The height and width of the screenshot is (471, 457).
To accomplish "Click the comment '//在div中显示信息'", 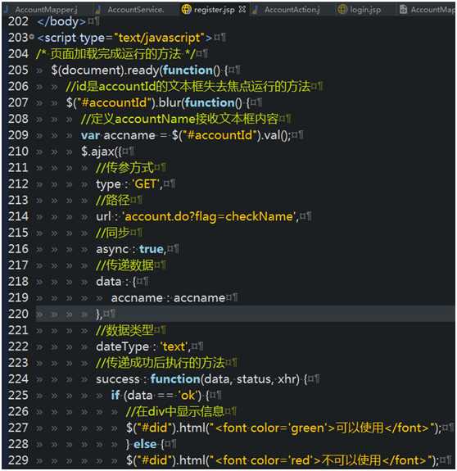I will (x=175, y=411).
